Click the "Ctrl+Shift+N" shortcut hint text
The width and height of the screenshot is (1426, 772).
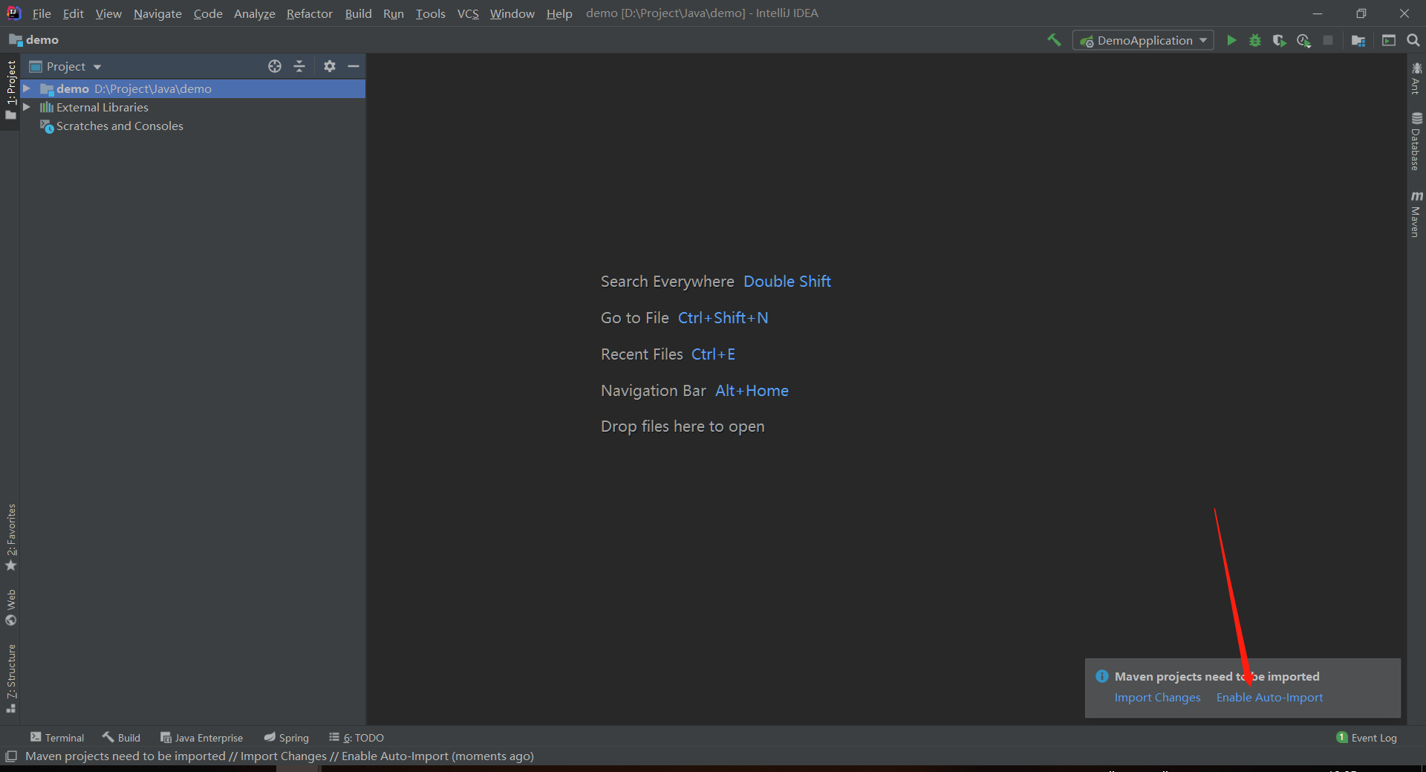pyautogui.click(x=723, y=318)
